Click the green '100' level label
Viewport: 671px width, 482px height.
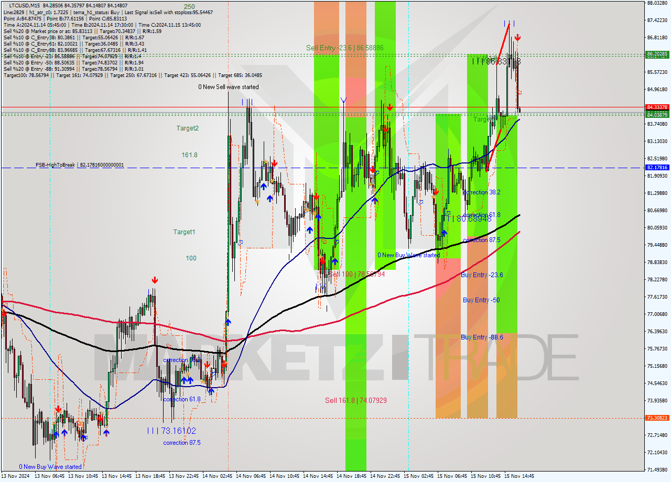(x=191, y=258)
